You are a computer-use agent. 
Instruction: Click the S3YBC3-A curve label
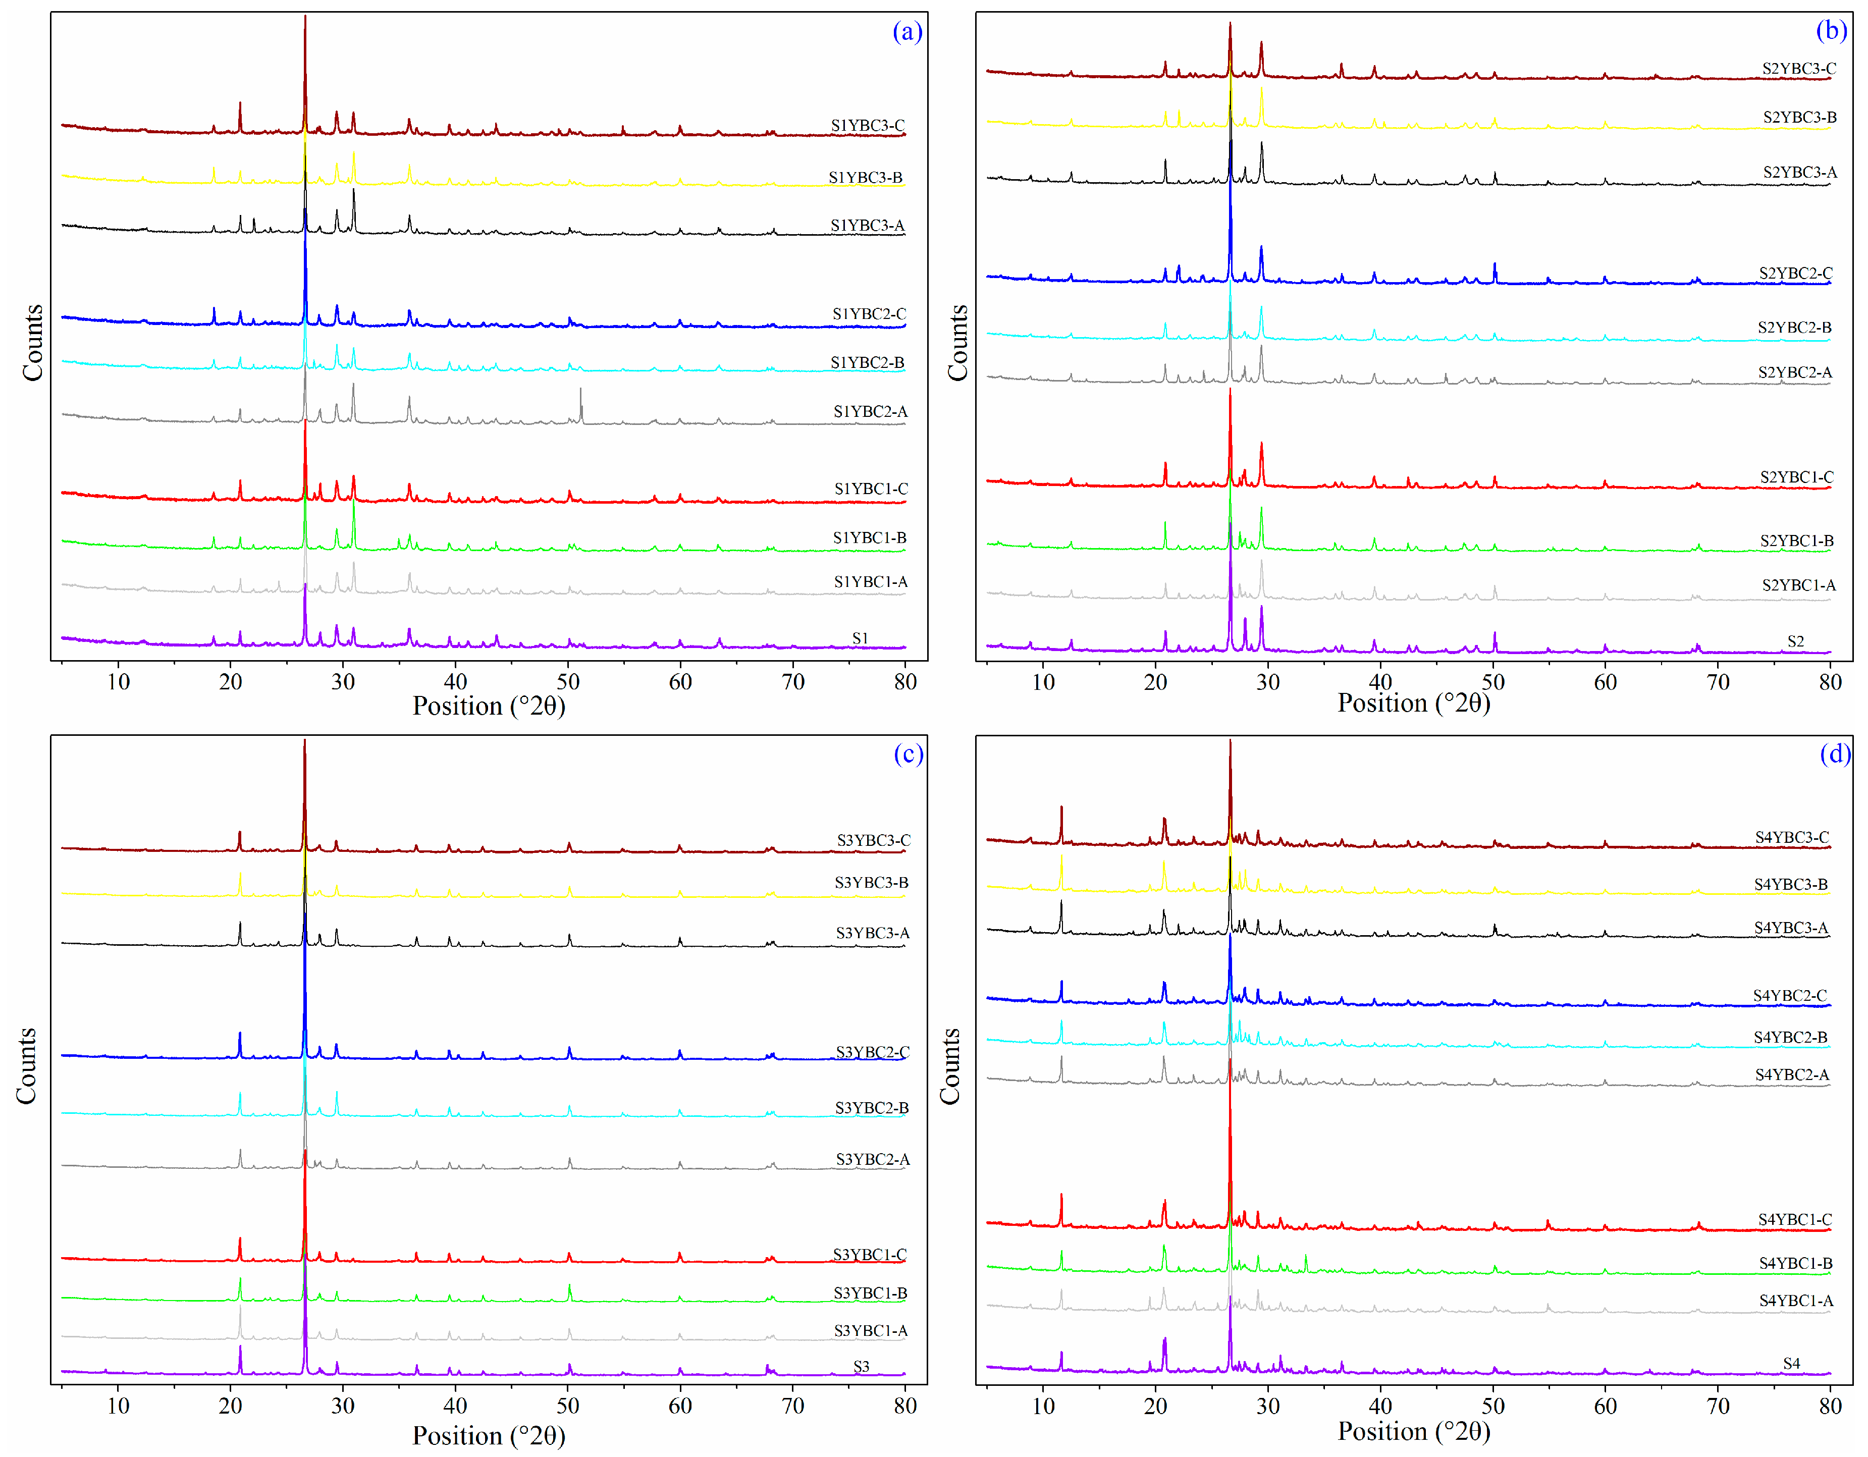point(872,933)
